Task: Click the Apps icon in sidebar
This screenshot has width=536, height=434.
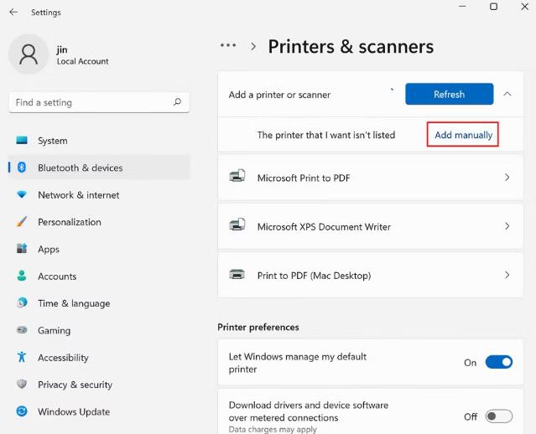Action: [22, 249]
